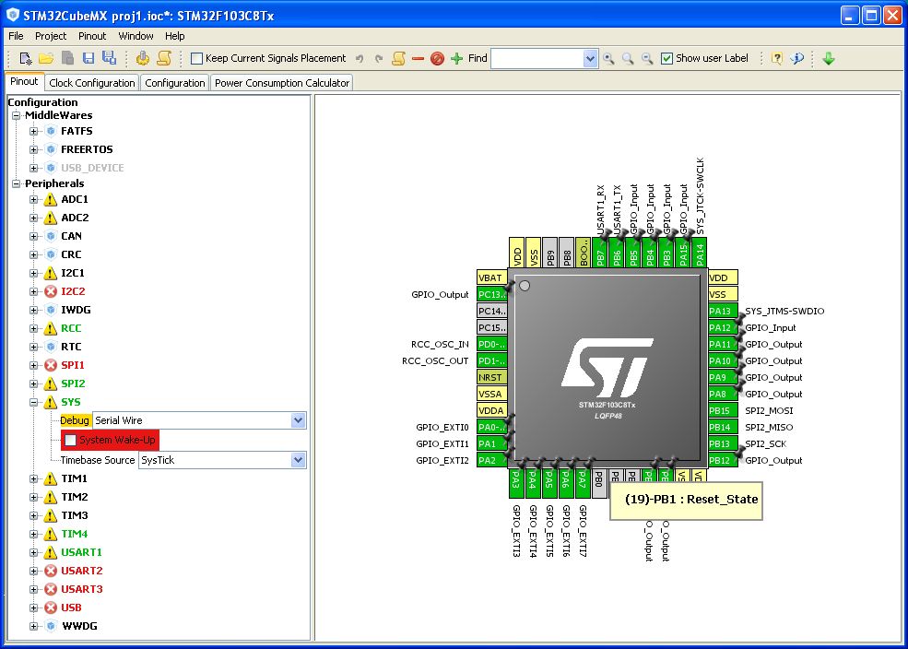The height and width of the screenshot is (649, 908).
Task: Open the Project menu
Action: coord(51,36)
